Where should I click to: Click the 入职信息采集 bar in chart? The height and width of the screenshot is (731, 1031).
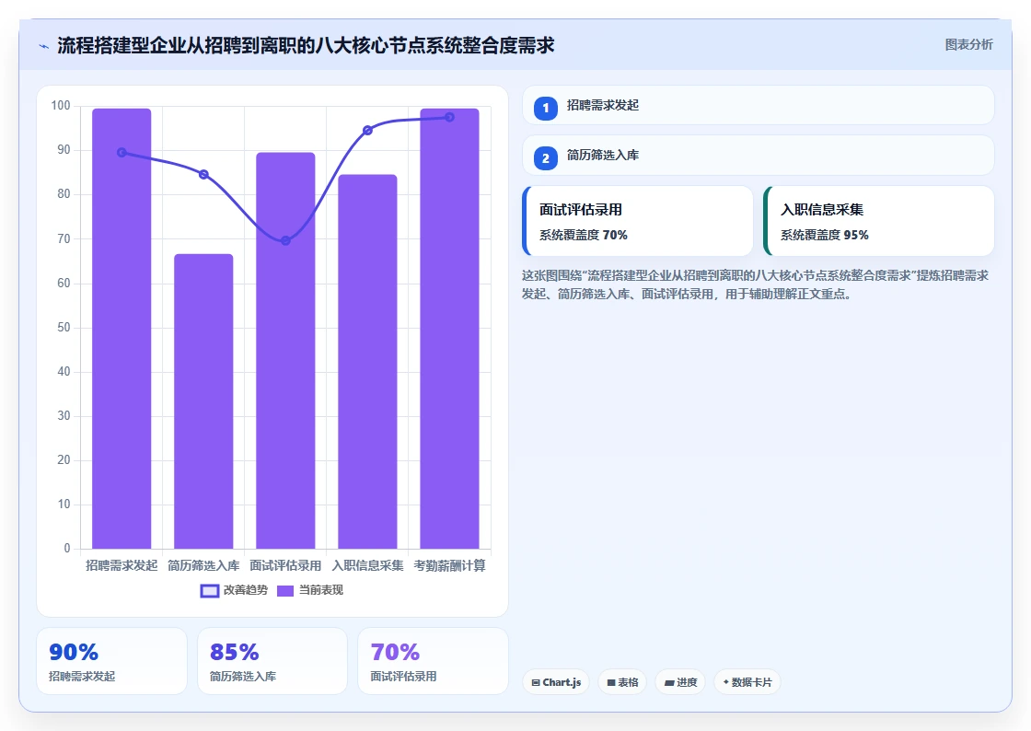tap(367, 362)
